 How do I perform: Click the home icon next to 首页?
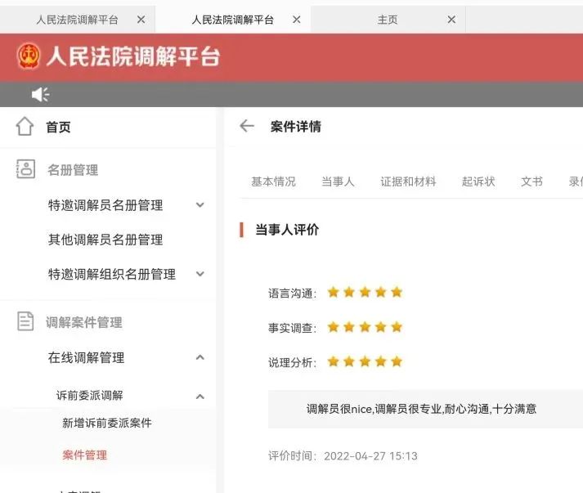(25, 127)
